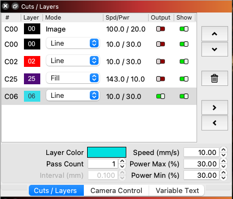Open the cyan Layer Color swatch
233x199 pixels.
(x=107, y=152)
